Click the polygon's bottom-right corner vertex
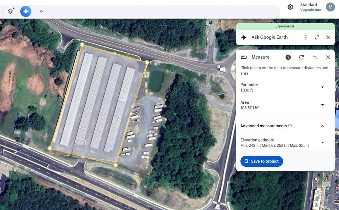Image resolution: width=339 pixels, height=210 pixels. pos(116,165)
